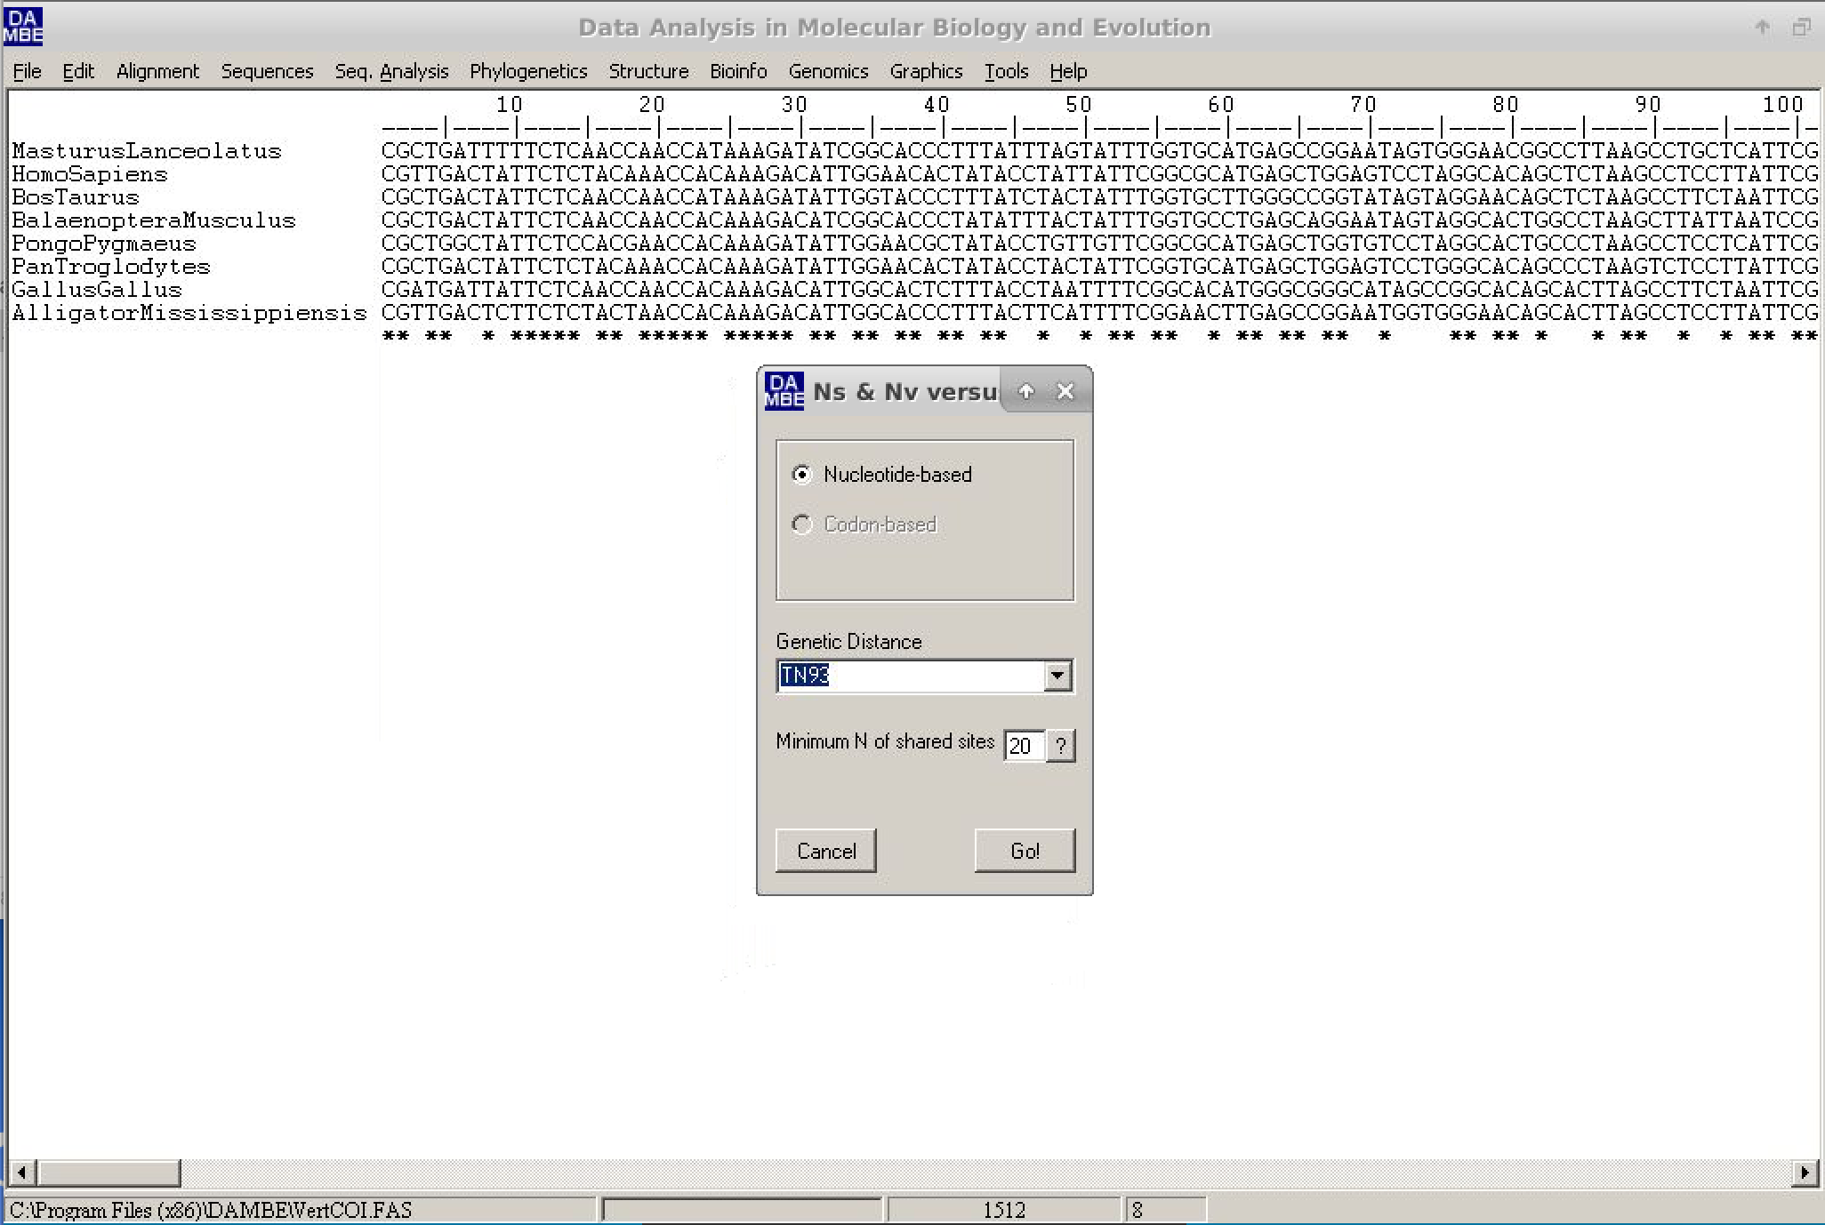
Task: Close the Ns & Nv dialog
Action: coord(1065,391)
